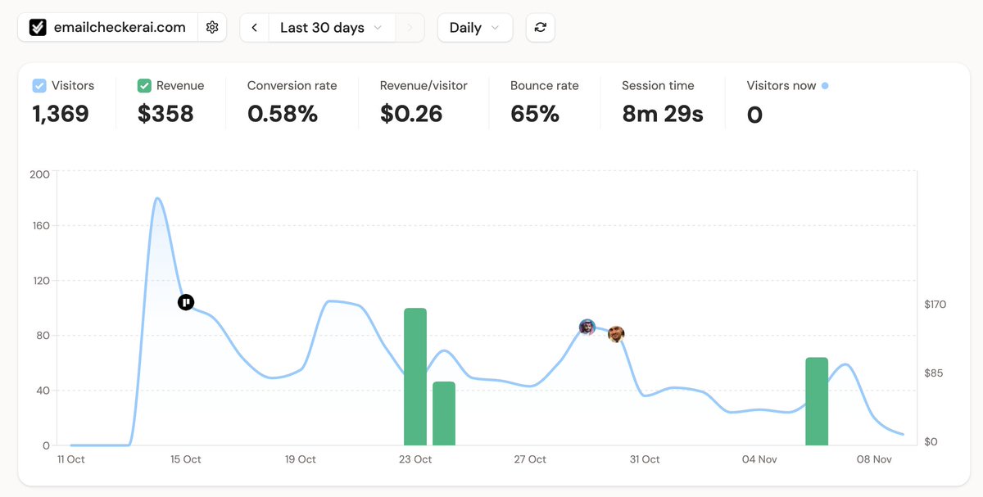This screenshot has width=983, height=497.
Task: Click the live visitors blue dot indicator
Action: pos(827,84)
